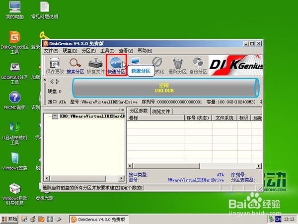Sort by 序号(状态) column header
Viewport: 298px width, 224px height.
[198, 118]
